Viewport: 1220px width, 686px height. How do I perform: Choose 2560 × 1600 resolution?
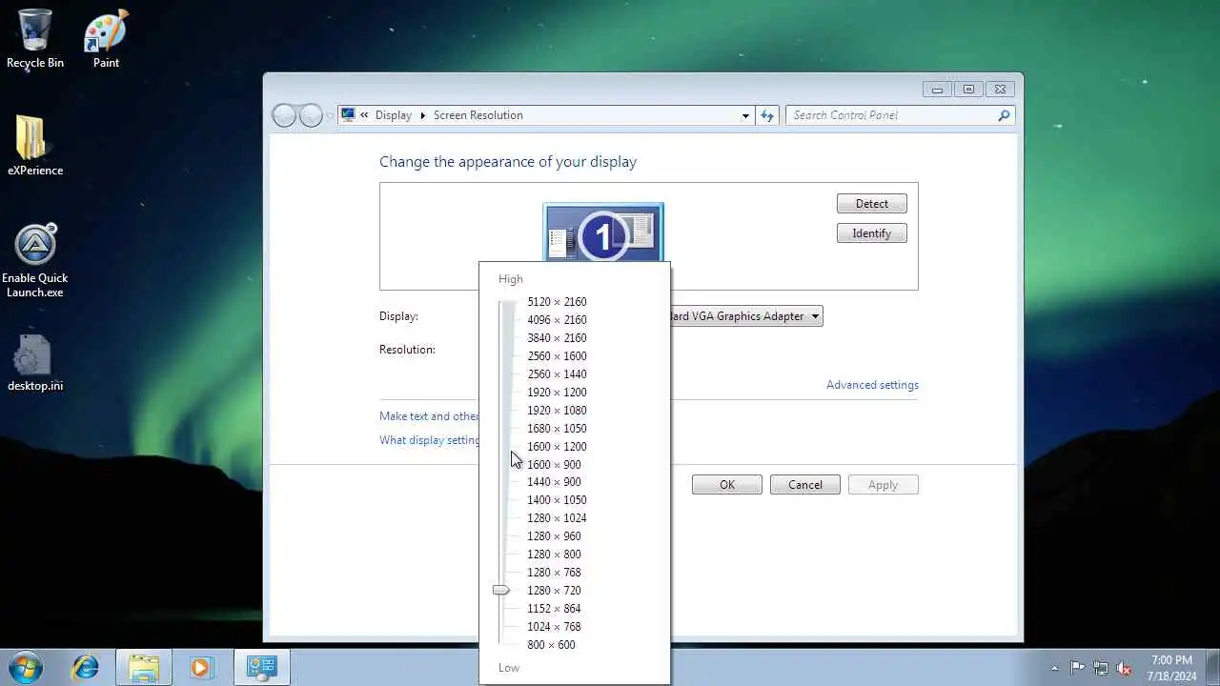557,356
